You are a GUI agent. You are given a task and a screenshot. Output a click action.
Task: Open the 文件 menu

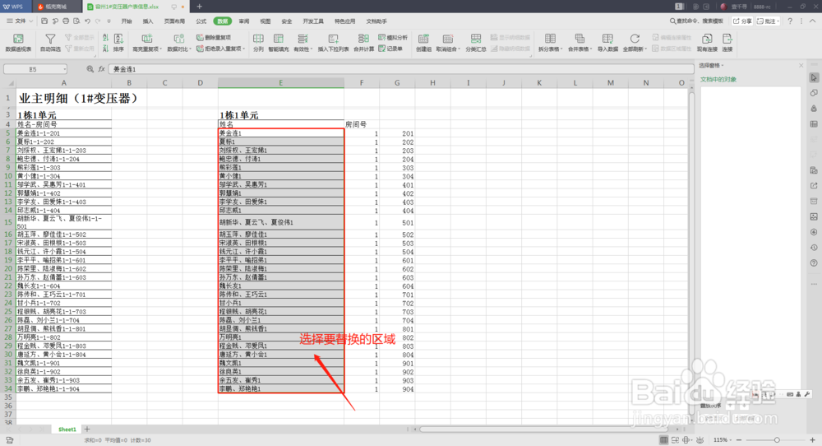click(x=19, y=21)
